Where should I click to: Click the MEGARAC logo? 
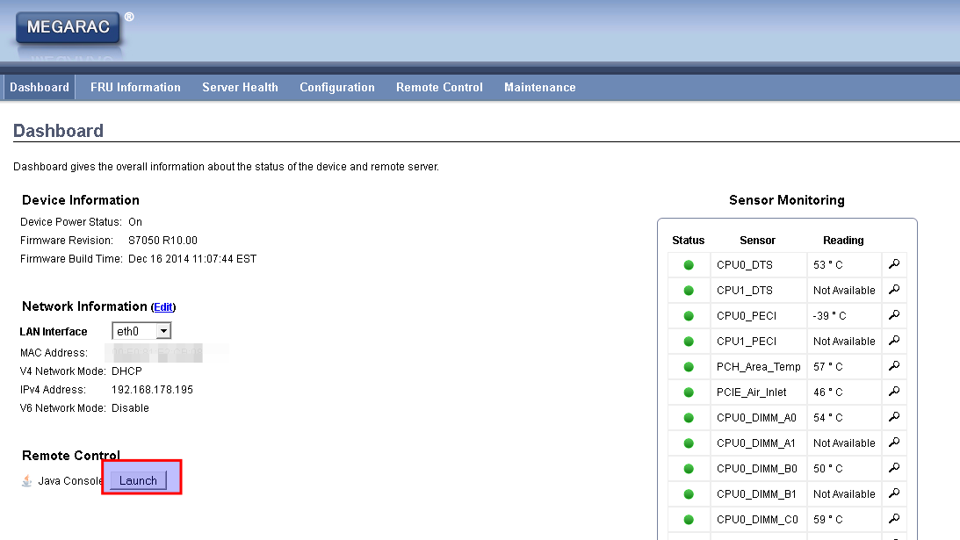tap(69, 28)
